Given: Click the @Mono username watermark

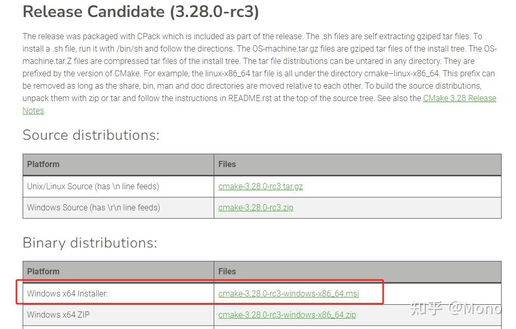Looking at the screenshot, I should click(x=475, y=308).
